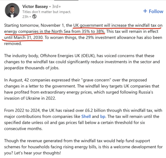Click the paragraph starting "In August, 42 companies"
Image resolution: width=166 pixels, height=158 pixels.
82,89
